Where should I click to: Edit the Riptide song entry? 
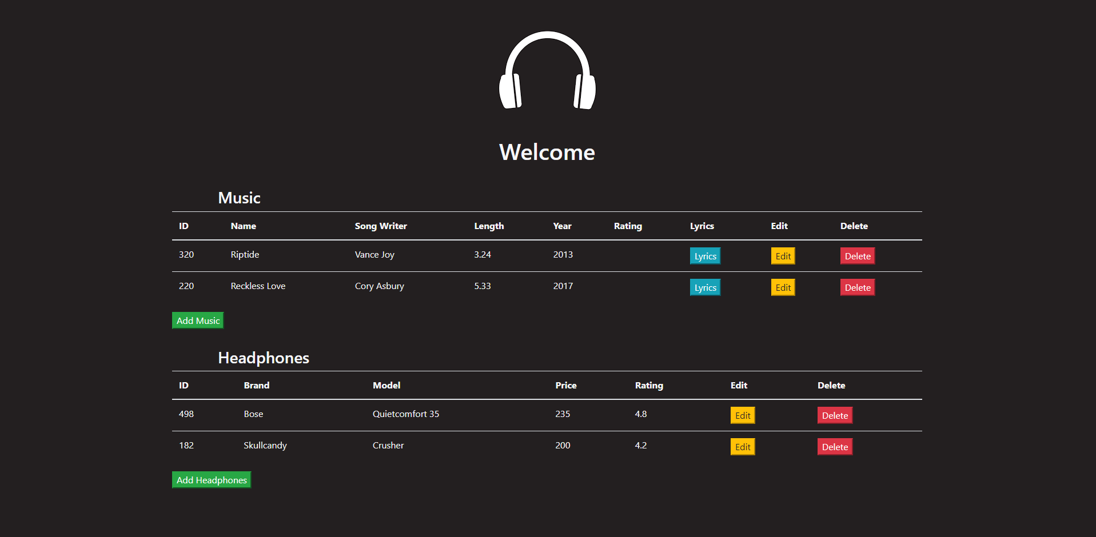coord(783,256)
